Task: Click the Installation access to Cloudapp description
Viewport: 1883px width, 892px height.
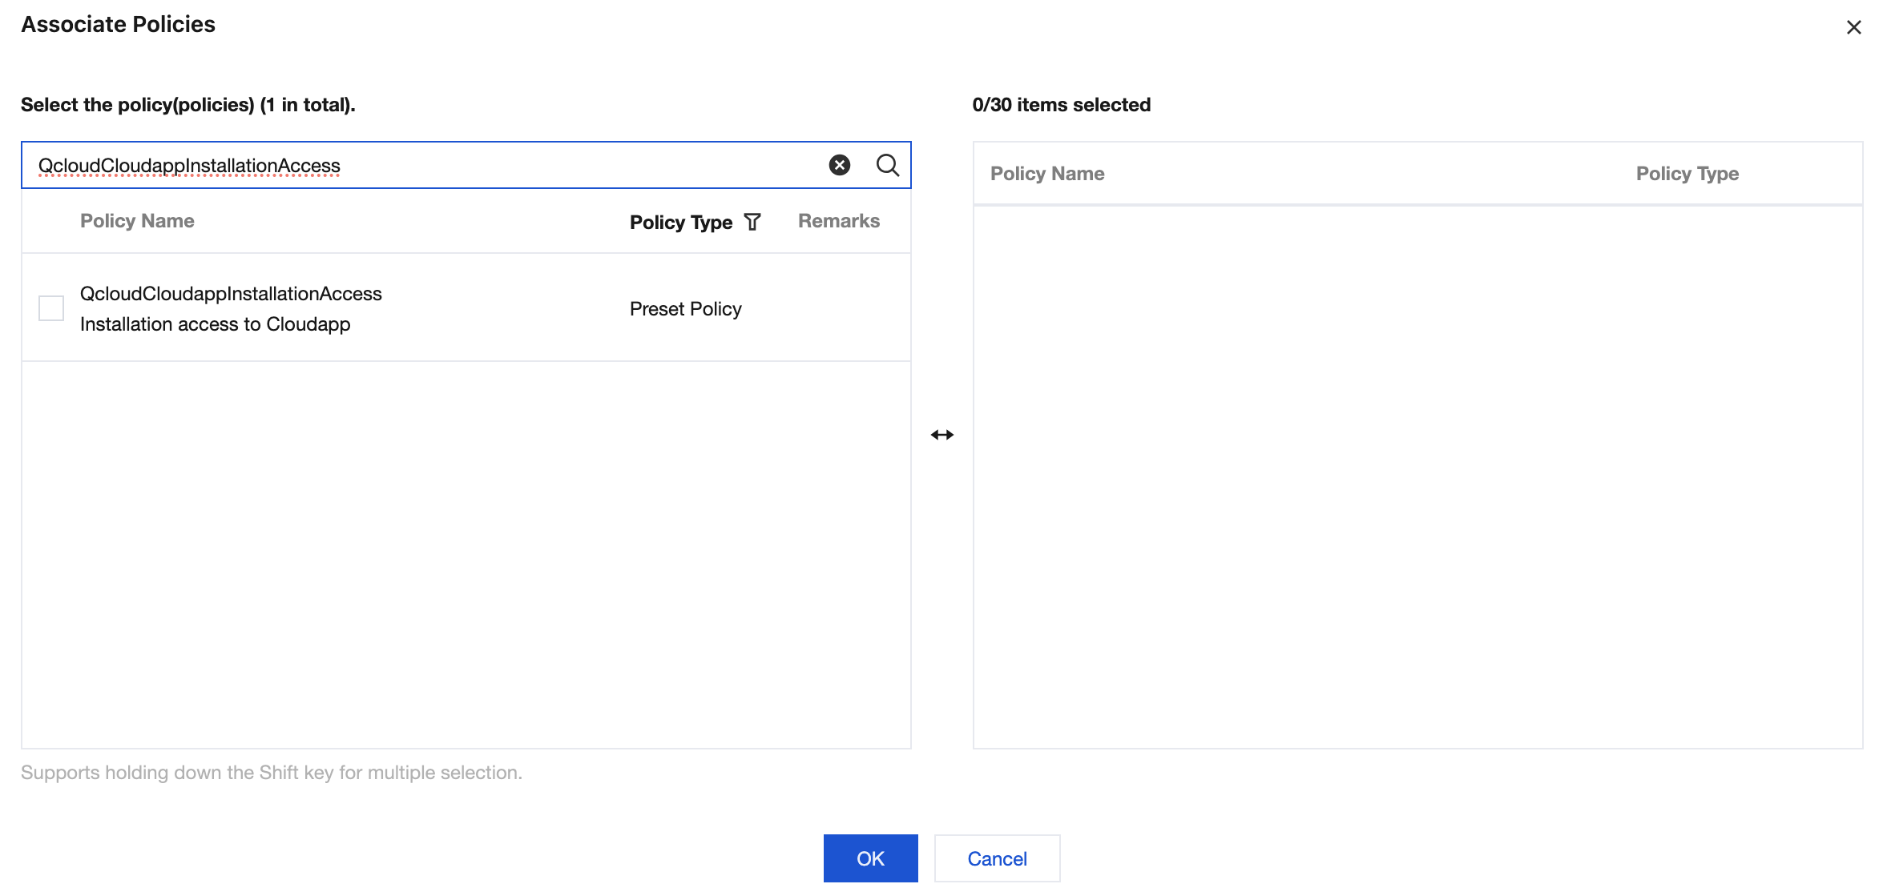Action: coord(215,324)
